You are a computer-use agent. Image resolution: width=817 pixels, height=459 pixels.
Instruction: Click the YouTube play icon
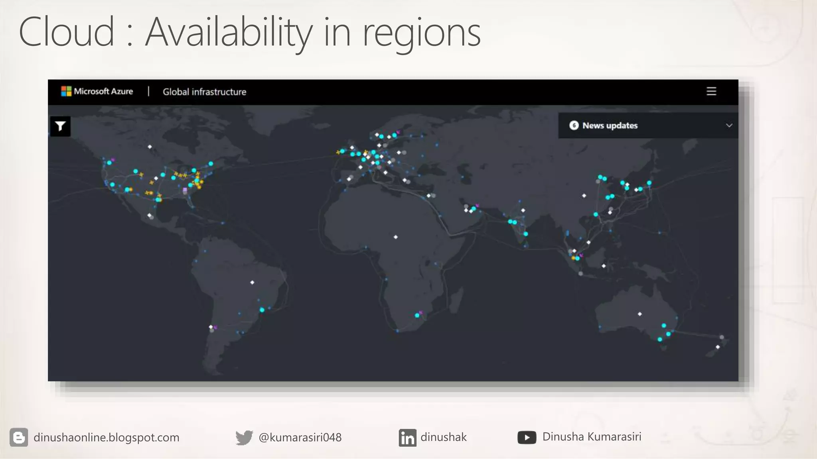527,437
